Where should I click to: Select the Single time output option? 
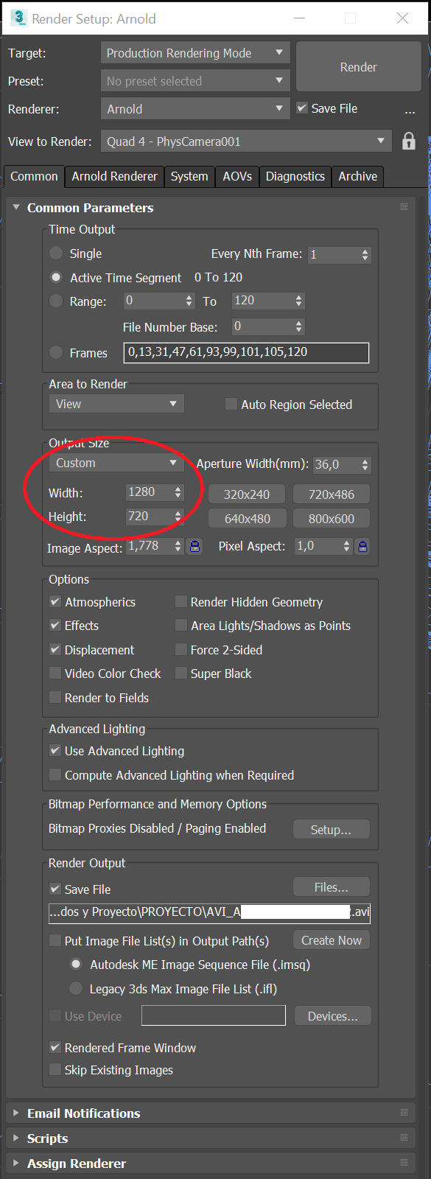point(56,253)
